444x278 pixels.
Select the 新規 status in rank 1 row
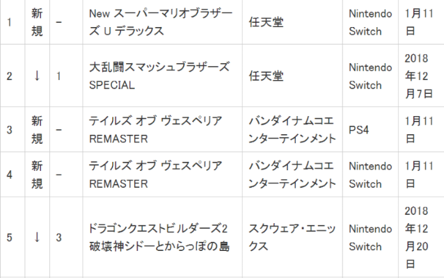(37, 22)
